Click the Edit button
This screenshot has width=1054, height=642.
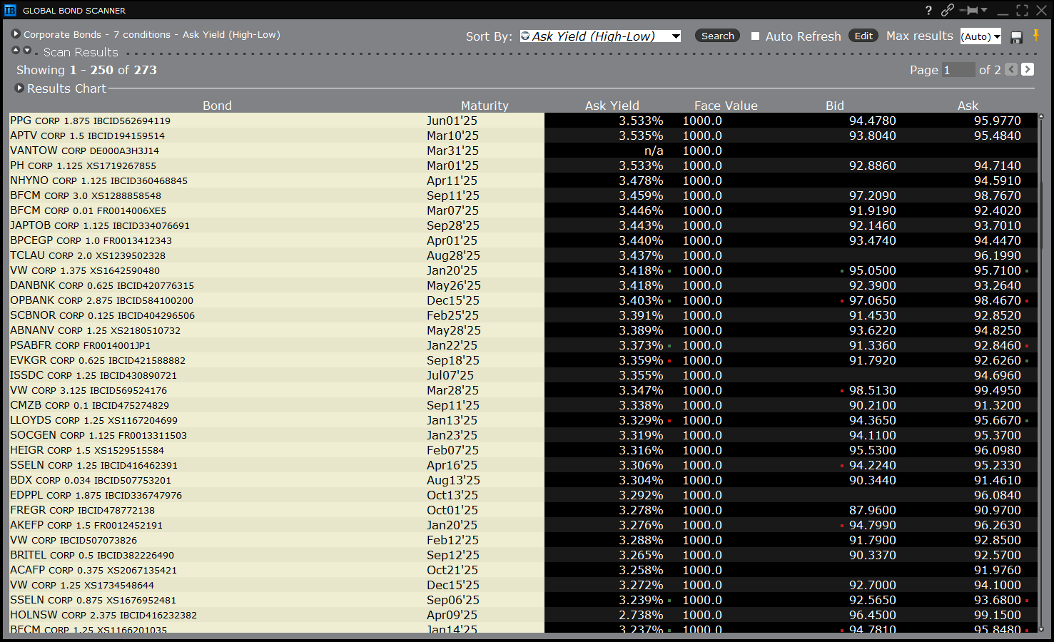[x=863, y=36]
